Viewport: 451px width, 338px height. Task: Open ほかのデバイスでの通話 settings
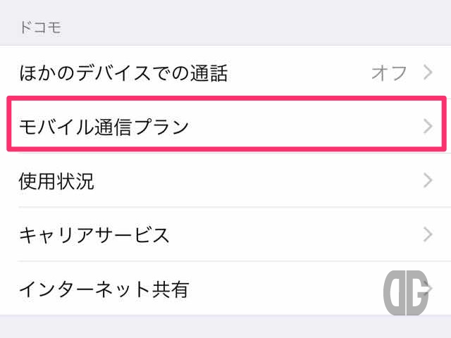pos(225,73)
